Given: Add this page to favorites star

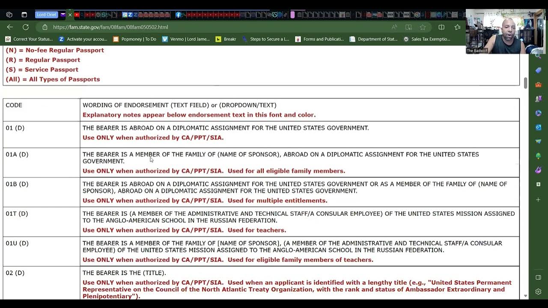Looking at the screenshot, I should click(x=423, y=27).
